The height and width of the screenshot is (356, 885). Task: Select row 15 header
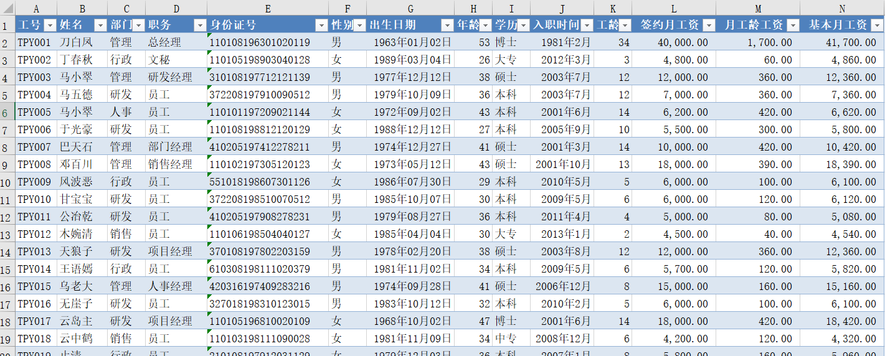(7, 269)
